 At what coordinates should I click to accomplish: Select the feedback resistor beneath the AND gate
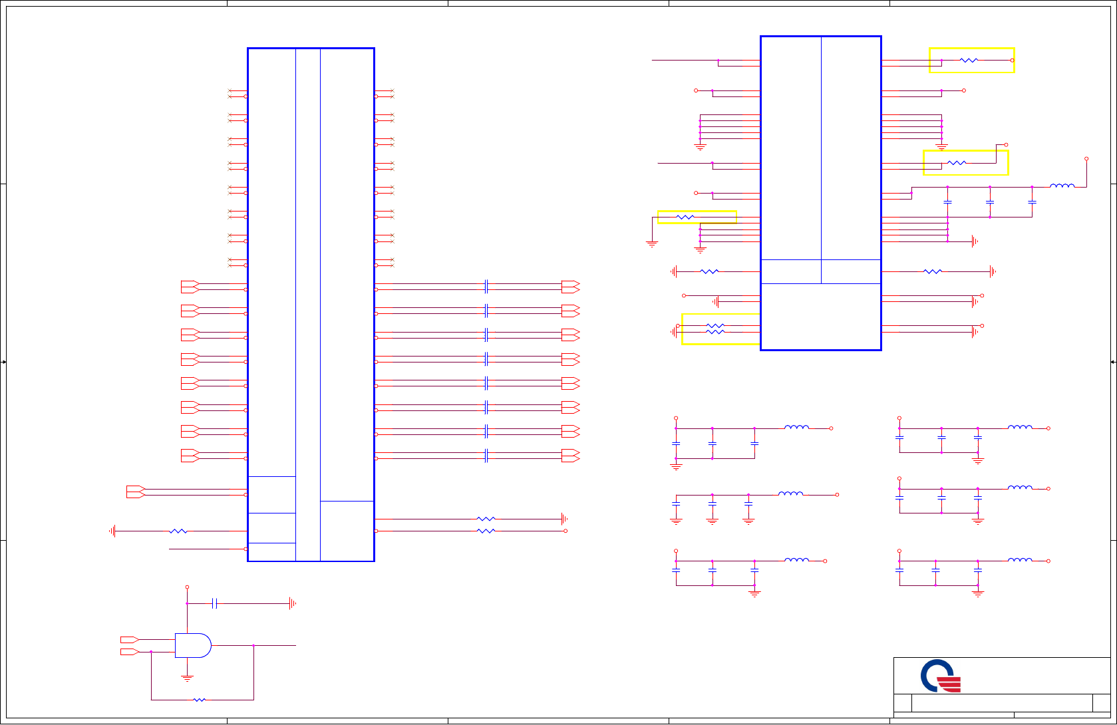(x=199, y=700)
